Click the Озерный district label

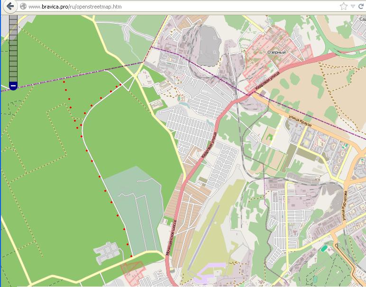pyautogui.click(x=276, y=52)
